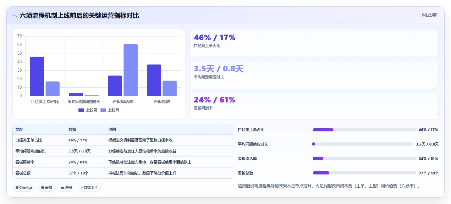451x204 pixels.
Task: Click the 上线前 bar for 看板总数
Action: [154, 80]
